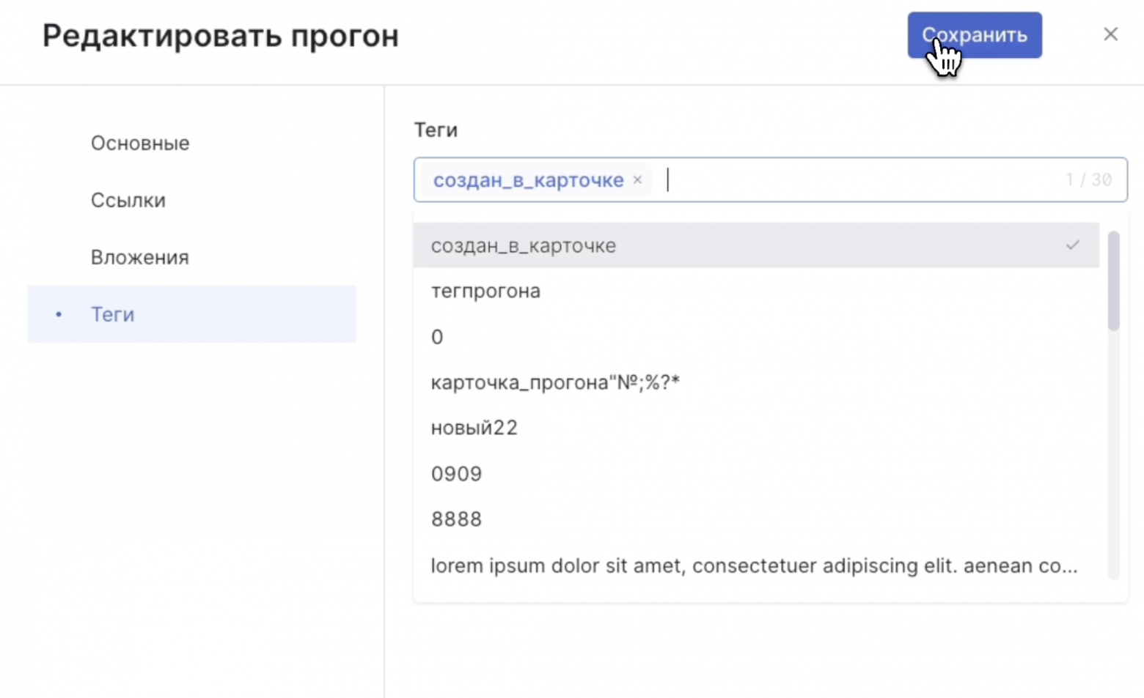Close the Редактировать прогон dialog
The height and width of the screenshot is (698, 1144).
point(1110,34)
